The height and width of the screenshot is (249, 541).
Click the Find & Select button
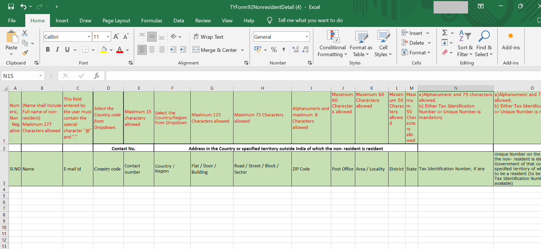coord(484,44)
